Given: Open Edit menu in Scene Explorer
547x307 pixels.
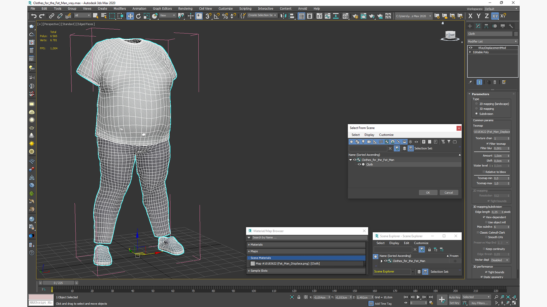Looking at the screenshot, I should click(x=406, y=243).
